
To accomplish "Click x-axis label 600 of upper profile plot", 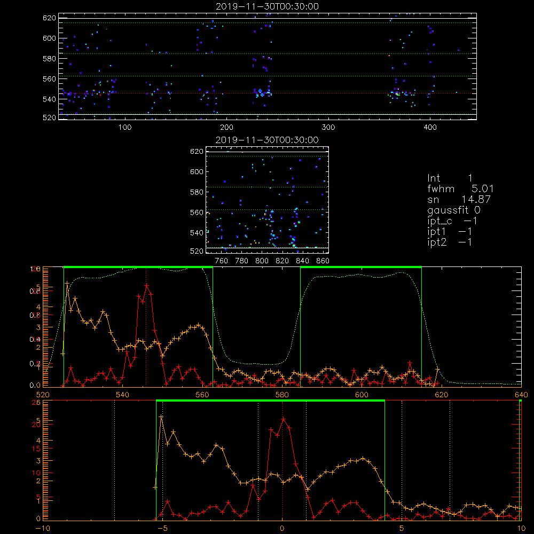I will [362, 395].
